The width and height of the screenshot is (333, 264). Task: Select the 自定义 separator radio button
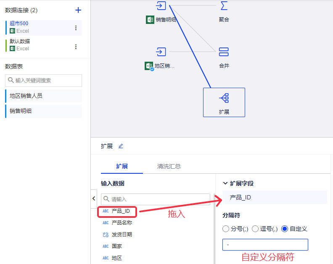tap(285, 229)
